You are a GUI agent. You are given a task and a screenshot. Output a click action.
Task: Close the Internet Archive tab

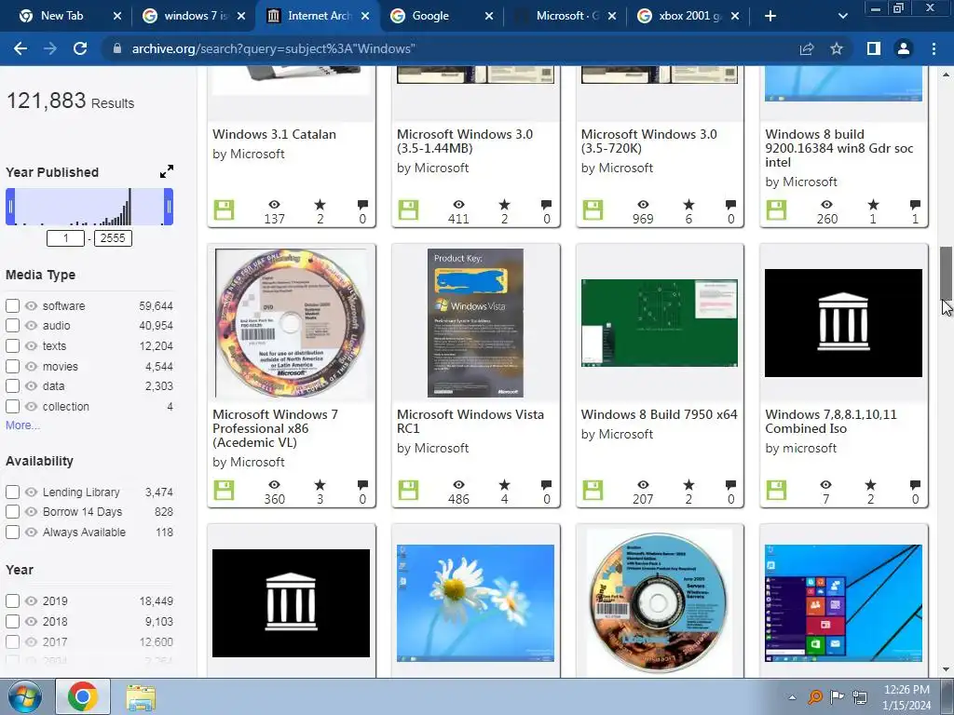(x=365, y=16)
